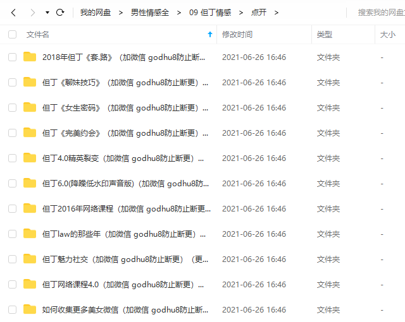Click folder icon for 如何收集更多美女微信

pos(30,309)
